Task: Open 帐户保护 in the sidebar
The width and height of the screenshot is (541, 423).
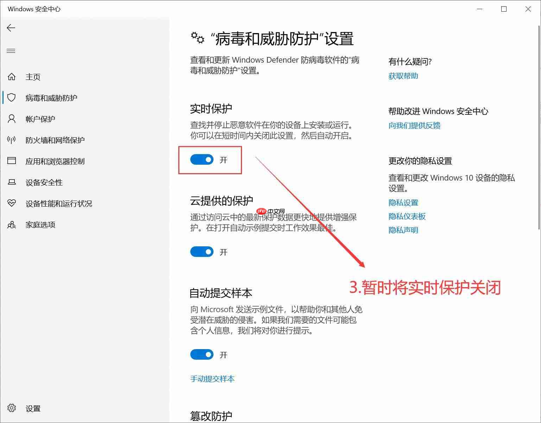Action: click(x=40, y=119)
